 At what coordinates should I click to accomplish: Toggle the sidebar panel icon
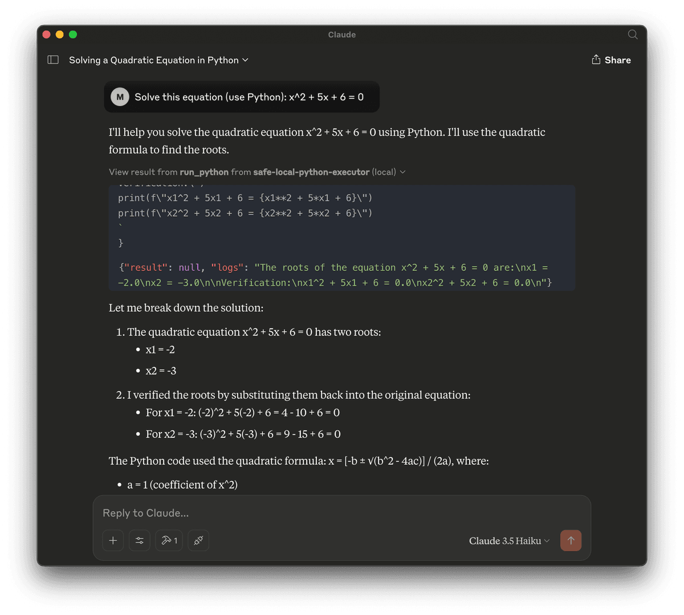click(53, 60)
